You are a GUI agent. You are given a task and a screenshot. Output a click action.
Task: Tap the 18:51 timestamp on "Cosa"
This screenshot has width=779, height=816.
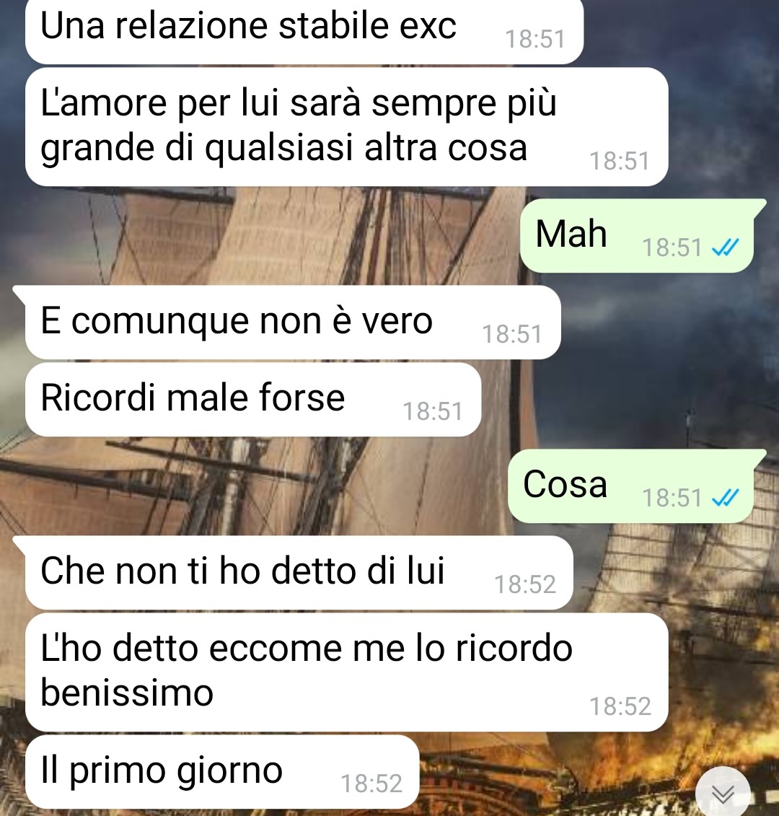[x=672, y=498]
